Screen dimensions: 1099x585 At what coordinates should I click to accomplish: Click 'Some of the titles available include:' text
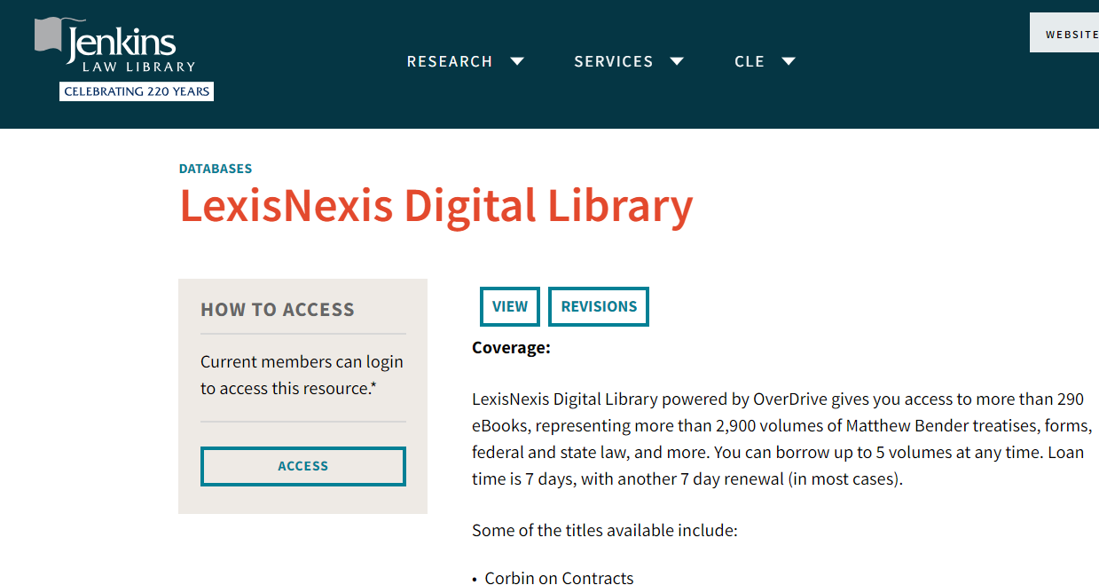click(x=605, y=531)
